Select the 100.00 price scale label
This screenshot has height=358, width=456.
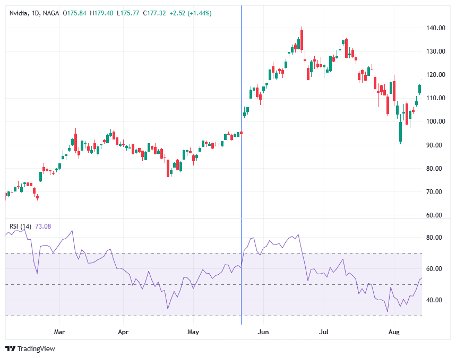click(436, 121)
